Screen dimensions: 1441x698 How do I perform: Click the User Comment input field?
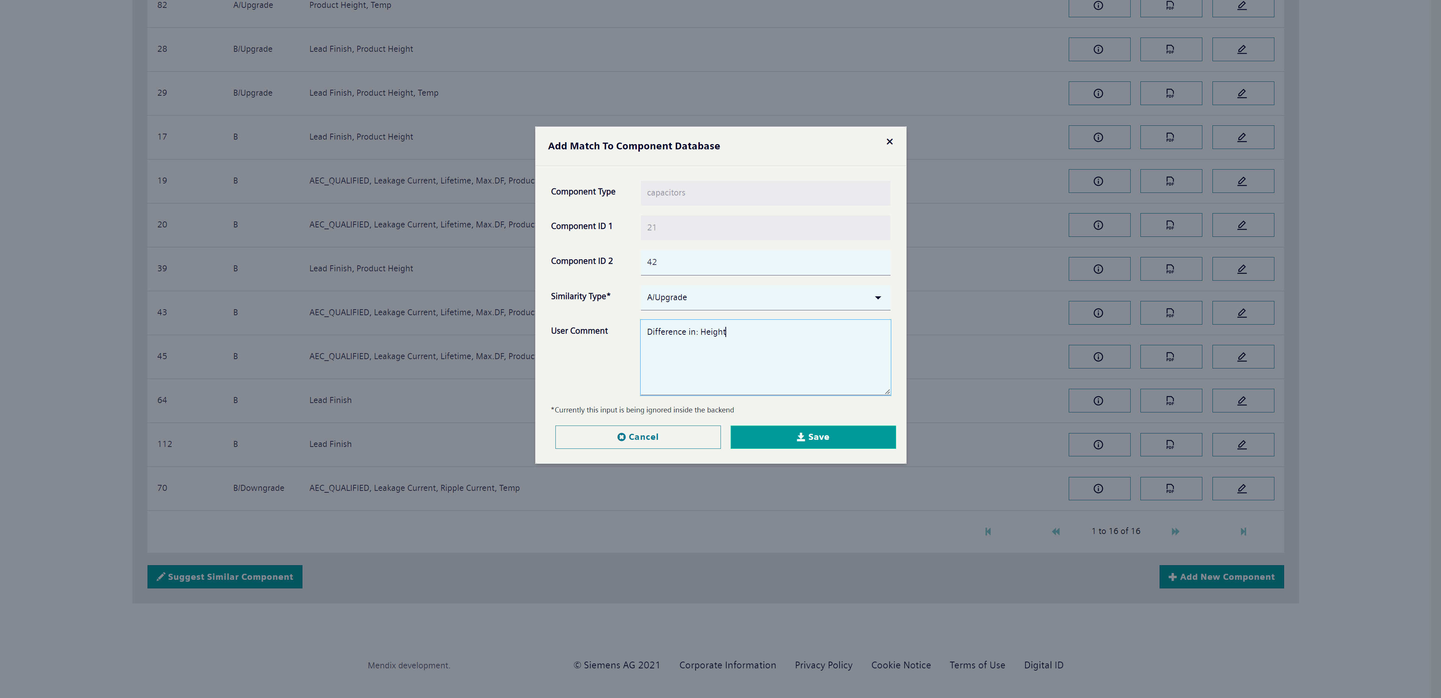coord(765,357)
